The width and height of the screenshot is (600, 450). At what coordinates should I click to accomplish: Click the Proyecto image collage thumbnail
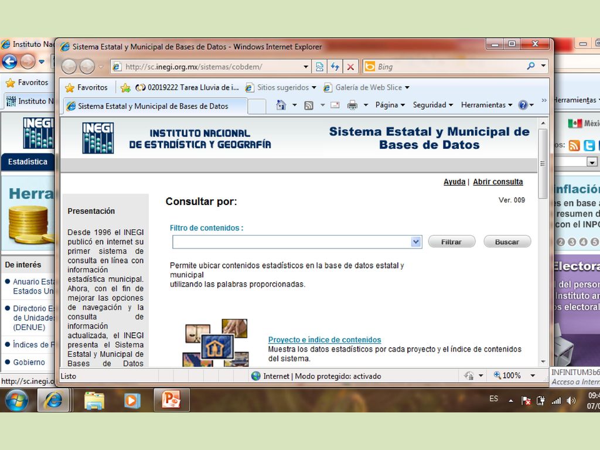pos(216,342)
